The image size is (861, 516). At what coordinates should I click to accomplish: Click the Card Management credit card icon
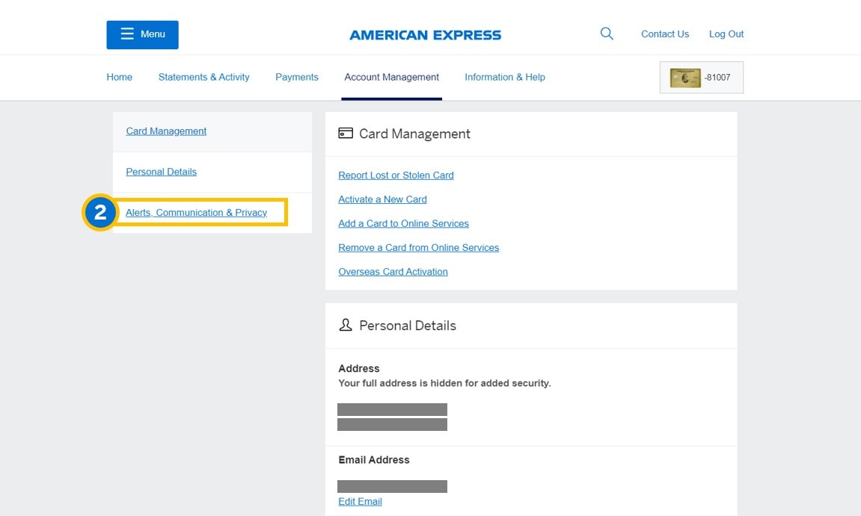(346, 134)
